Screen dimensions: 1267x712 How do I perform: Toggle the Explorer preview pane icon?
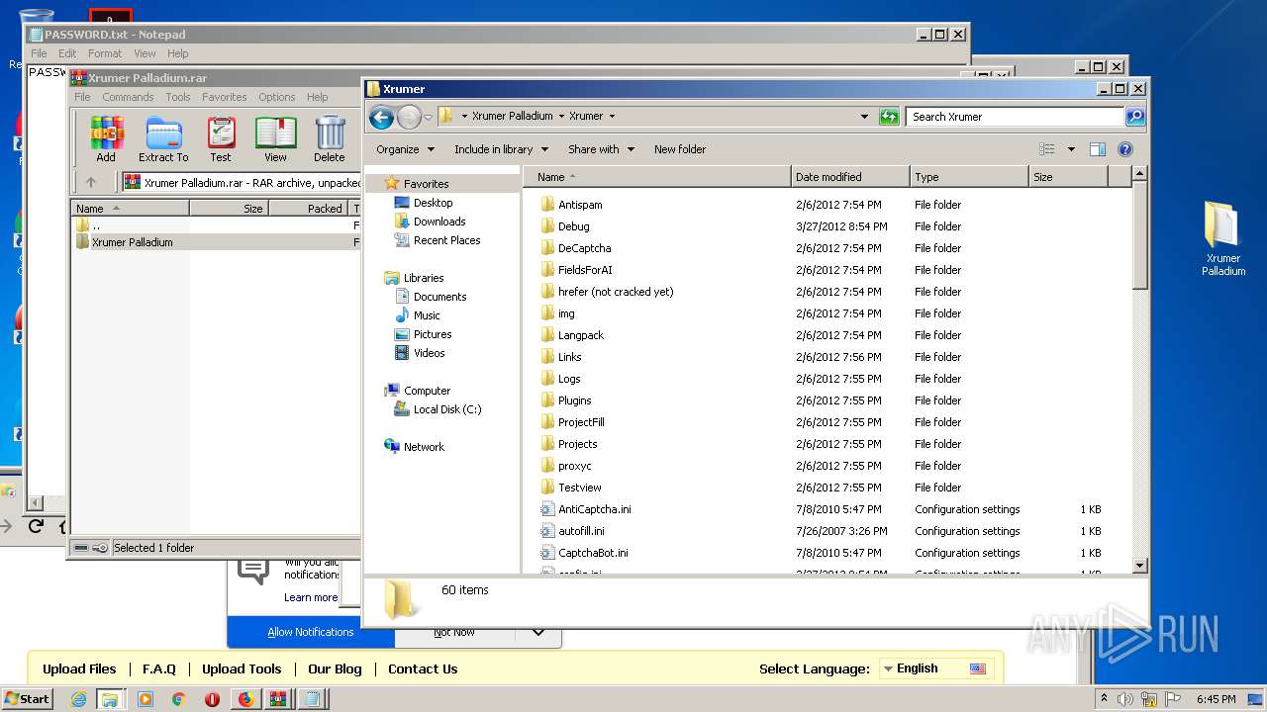click(1097, 149)
